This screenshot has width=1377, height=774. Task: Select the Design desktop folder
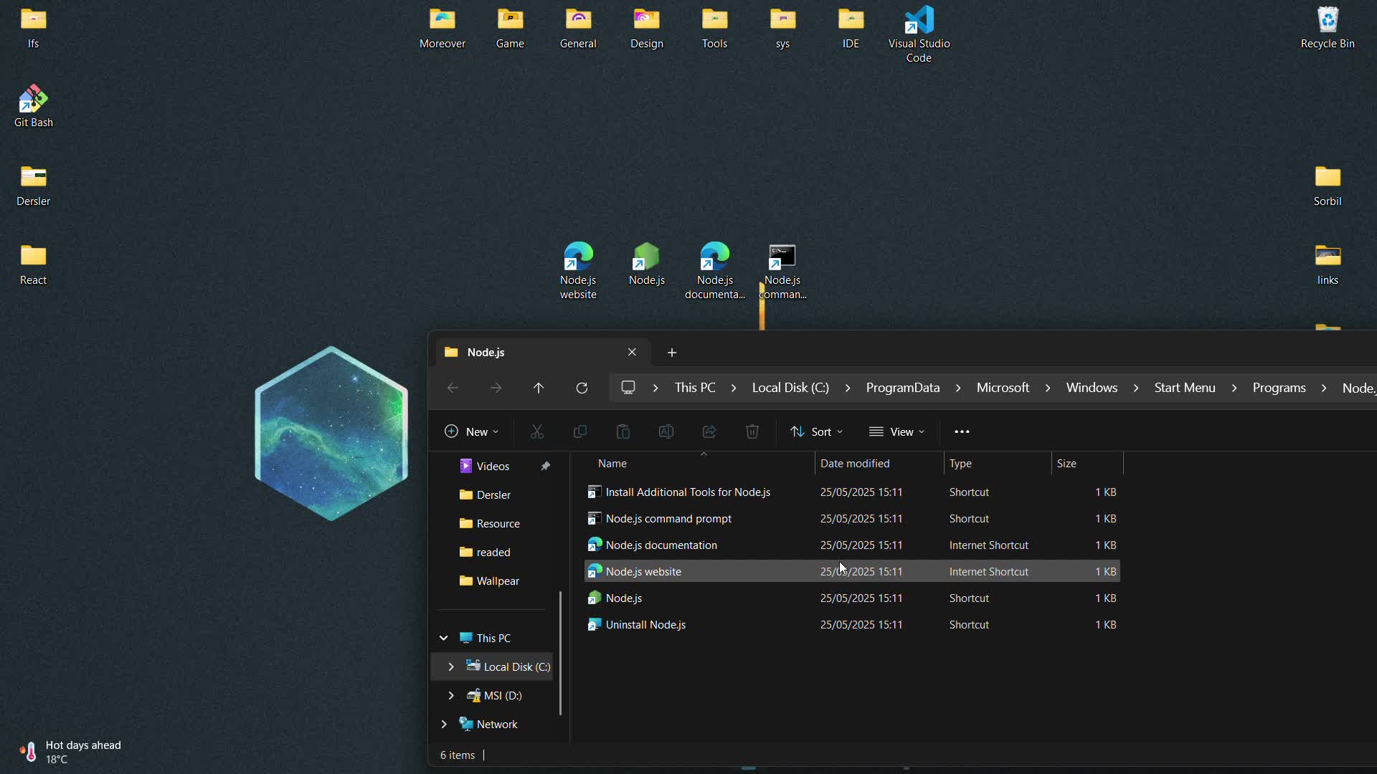[x=647, y=27]
